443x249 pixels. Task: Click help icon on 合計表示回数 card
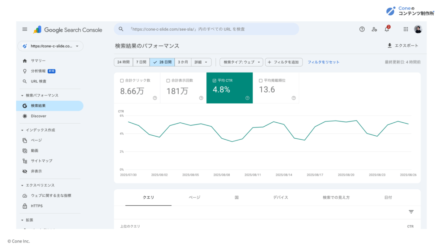point(201,98)
